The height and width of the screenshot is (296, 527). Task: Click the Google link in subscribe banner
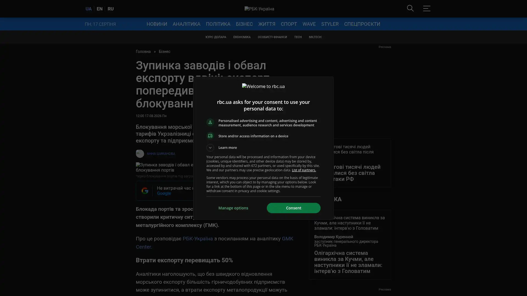pyautogui.click(x=164, y=193)
